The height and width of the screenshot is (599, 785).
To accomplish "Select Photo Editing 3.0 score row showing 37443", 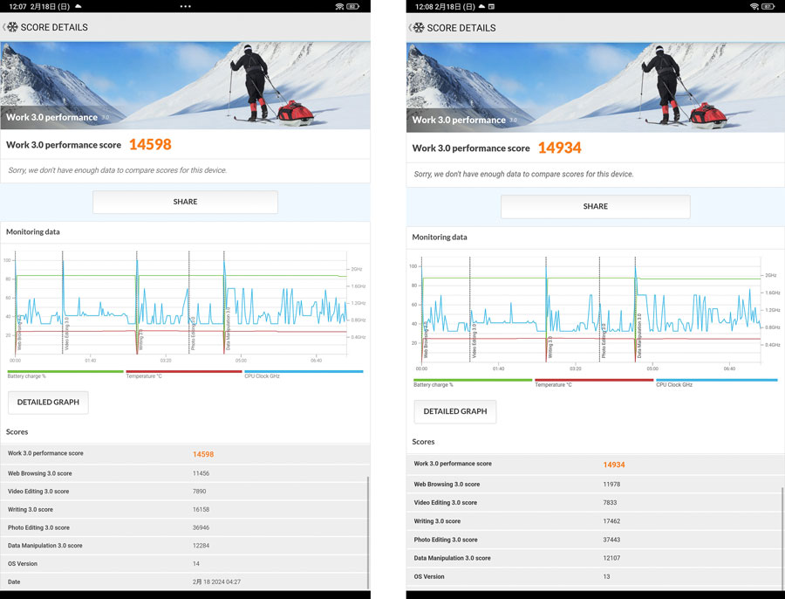I will tap(595, 540).
